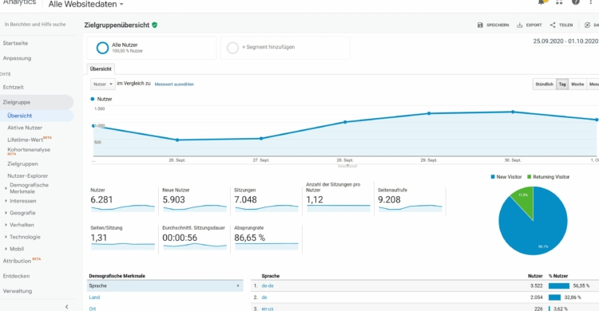599x311 pixels.
Task: Go to Startseite in the sidebar
Action: 15,43
